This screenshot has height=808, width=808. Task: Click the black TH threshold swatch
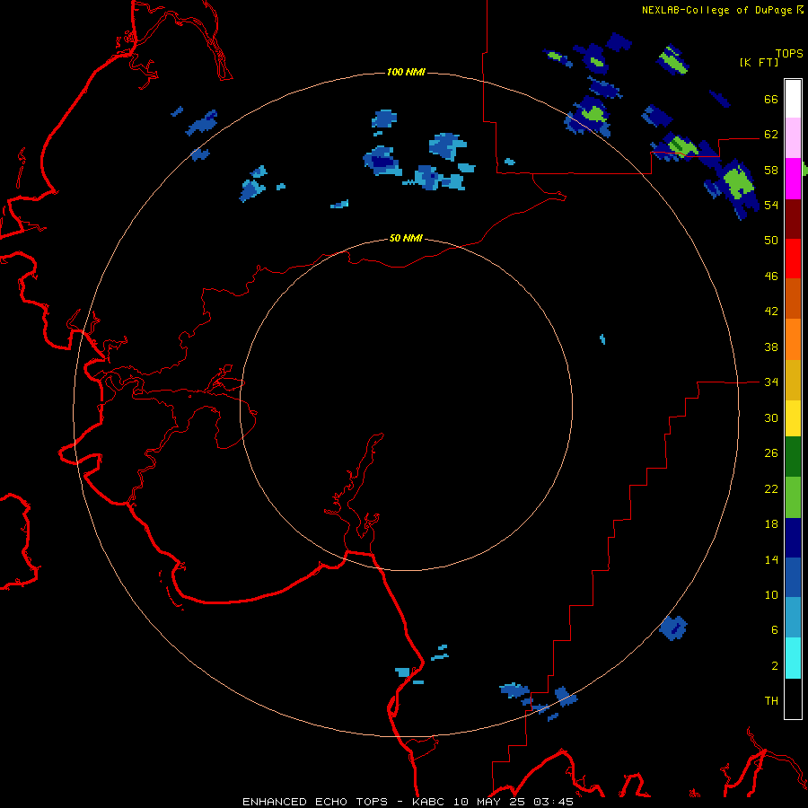793,698
